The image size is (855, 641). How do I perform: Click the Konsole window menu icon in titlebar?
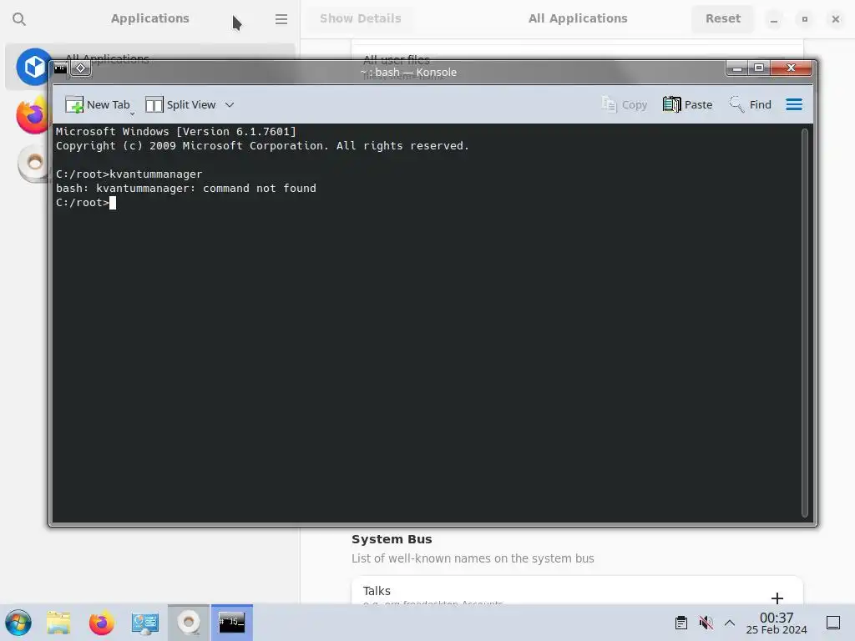(60, 68)
